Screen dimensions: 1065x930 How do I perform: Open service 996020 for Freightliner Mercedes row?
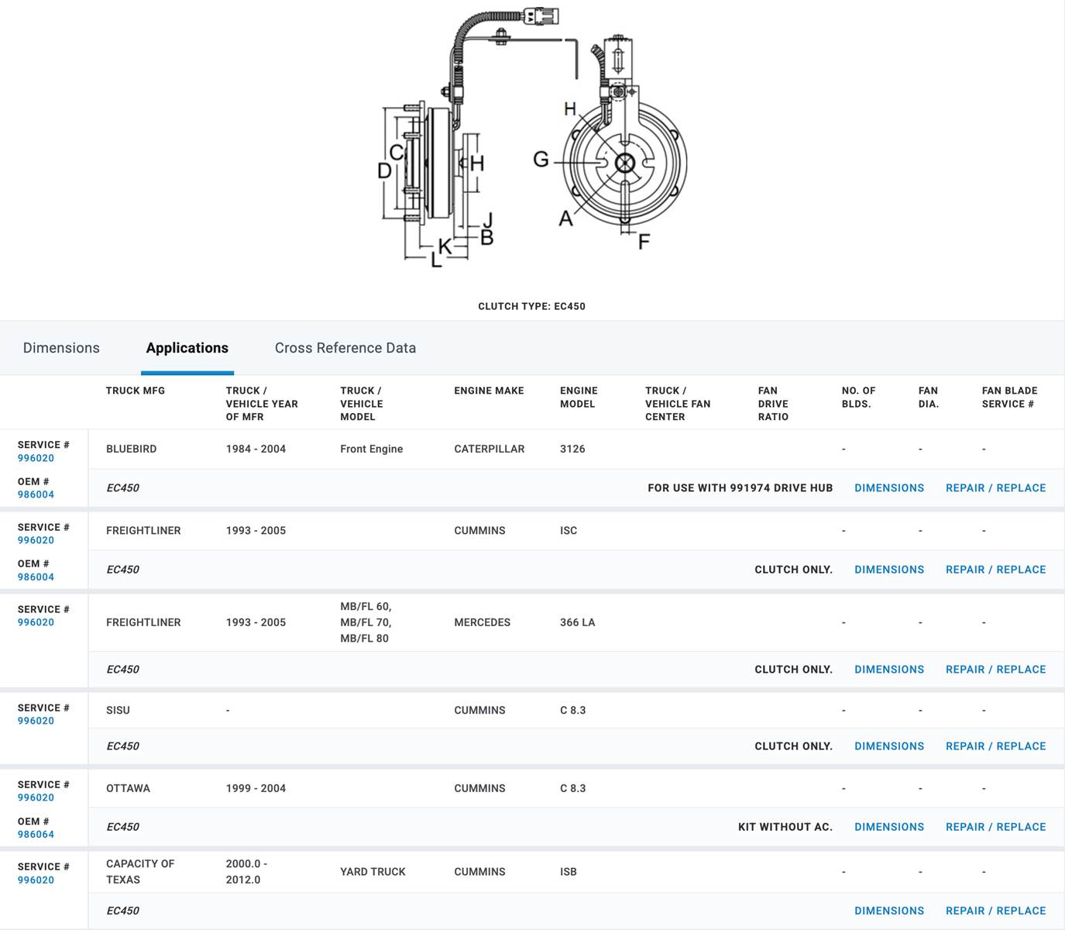pyautogui.click(x=36, y=622)
